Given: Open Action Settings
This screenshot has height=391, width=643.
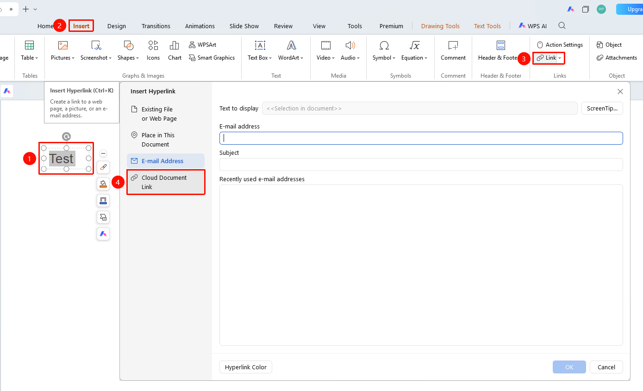Looking at the screenshot, I should pos(560,45).
